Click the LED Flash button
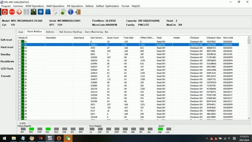The width and height of the screenshot is (252, 142). click(x=7, y=69)
